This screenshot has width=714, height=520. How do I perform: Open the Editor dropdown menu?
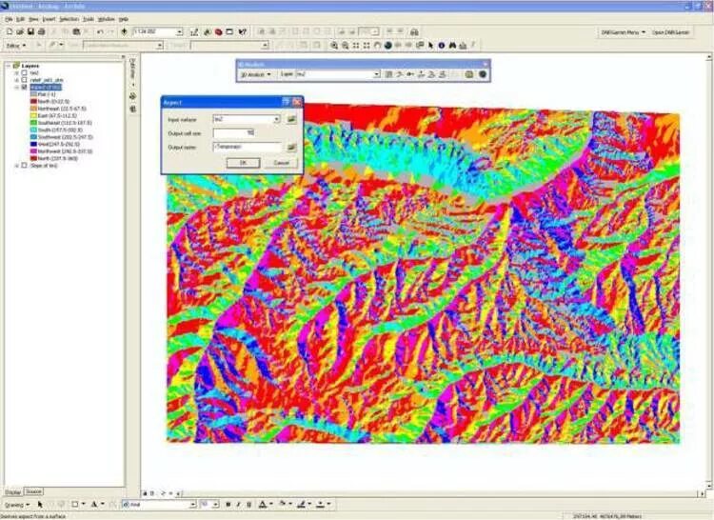tap(16, 46)
